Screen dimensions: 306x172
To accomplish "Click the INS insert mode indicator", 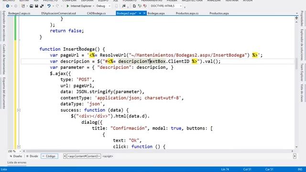I will pos(300,169).
